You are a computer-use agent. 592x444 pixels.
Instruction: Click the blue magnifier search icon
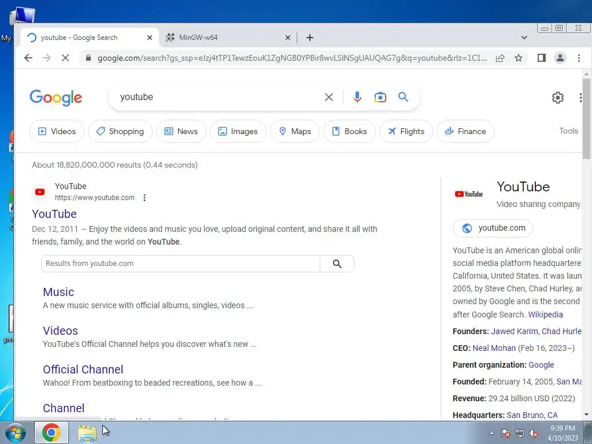(x=403, y=97)
